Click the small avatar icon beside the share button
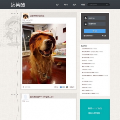This screenshot has width=120, height=120. (x=67, y=87)
